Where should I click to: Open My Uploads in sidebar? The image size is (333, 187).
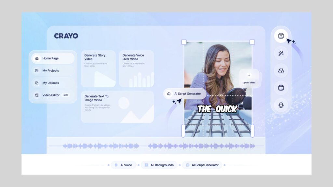(x=53, y=83)
